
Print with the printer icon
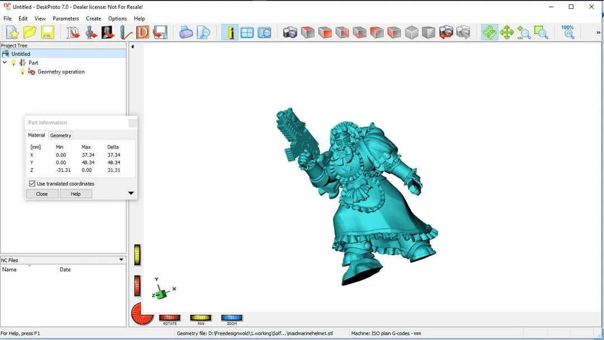pos(186,33)
